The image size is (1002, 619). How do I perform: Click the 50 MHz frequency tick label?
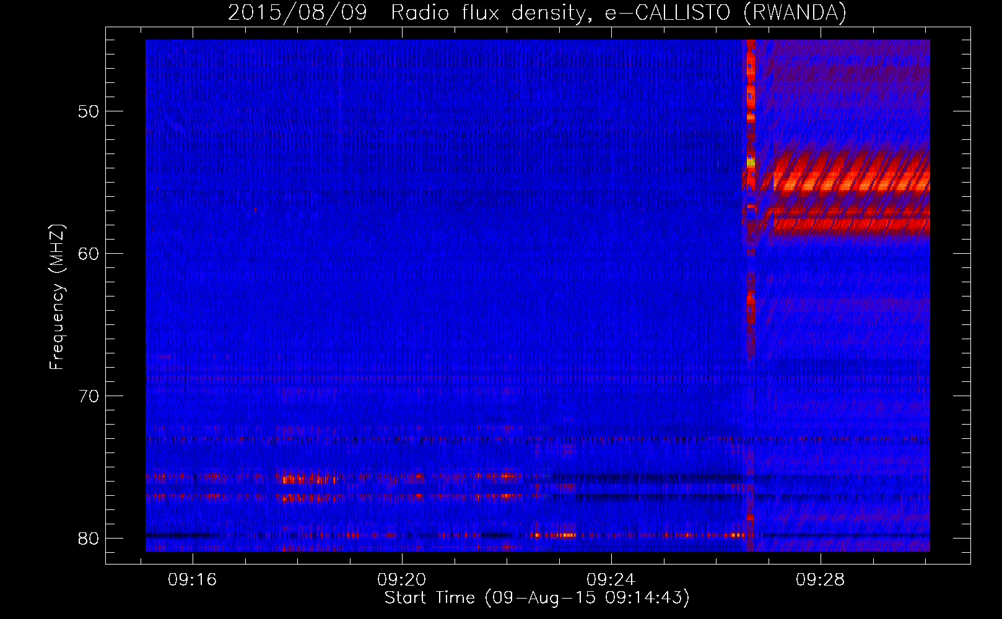pyautogui.click(x=89, y=111)
